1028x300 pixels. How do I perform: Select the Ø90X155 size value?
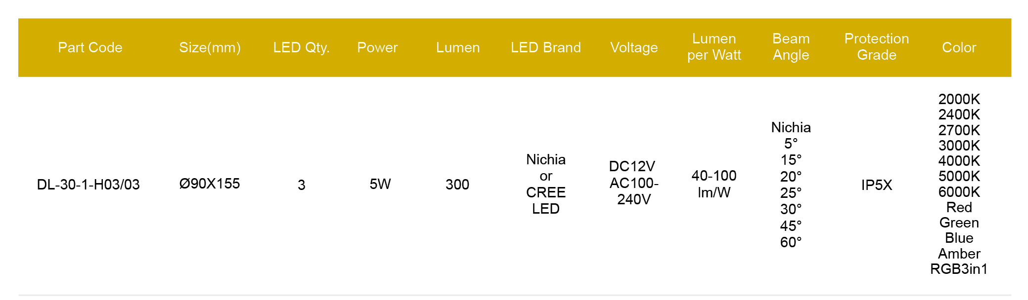[x=210, y=184]
